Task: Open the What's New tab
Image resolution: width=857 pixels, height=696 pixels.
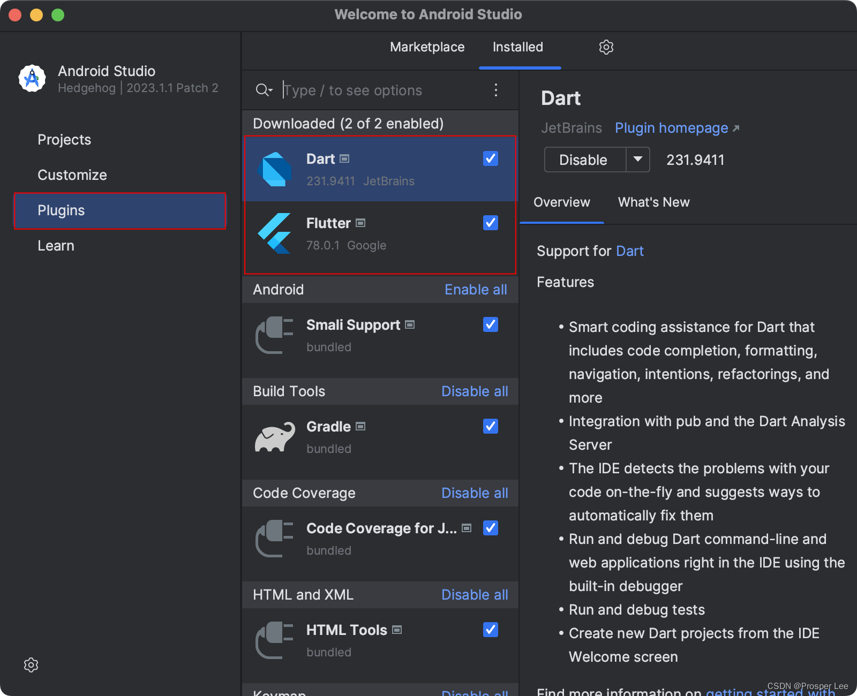Action: pos(654,202)
